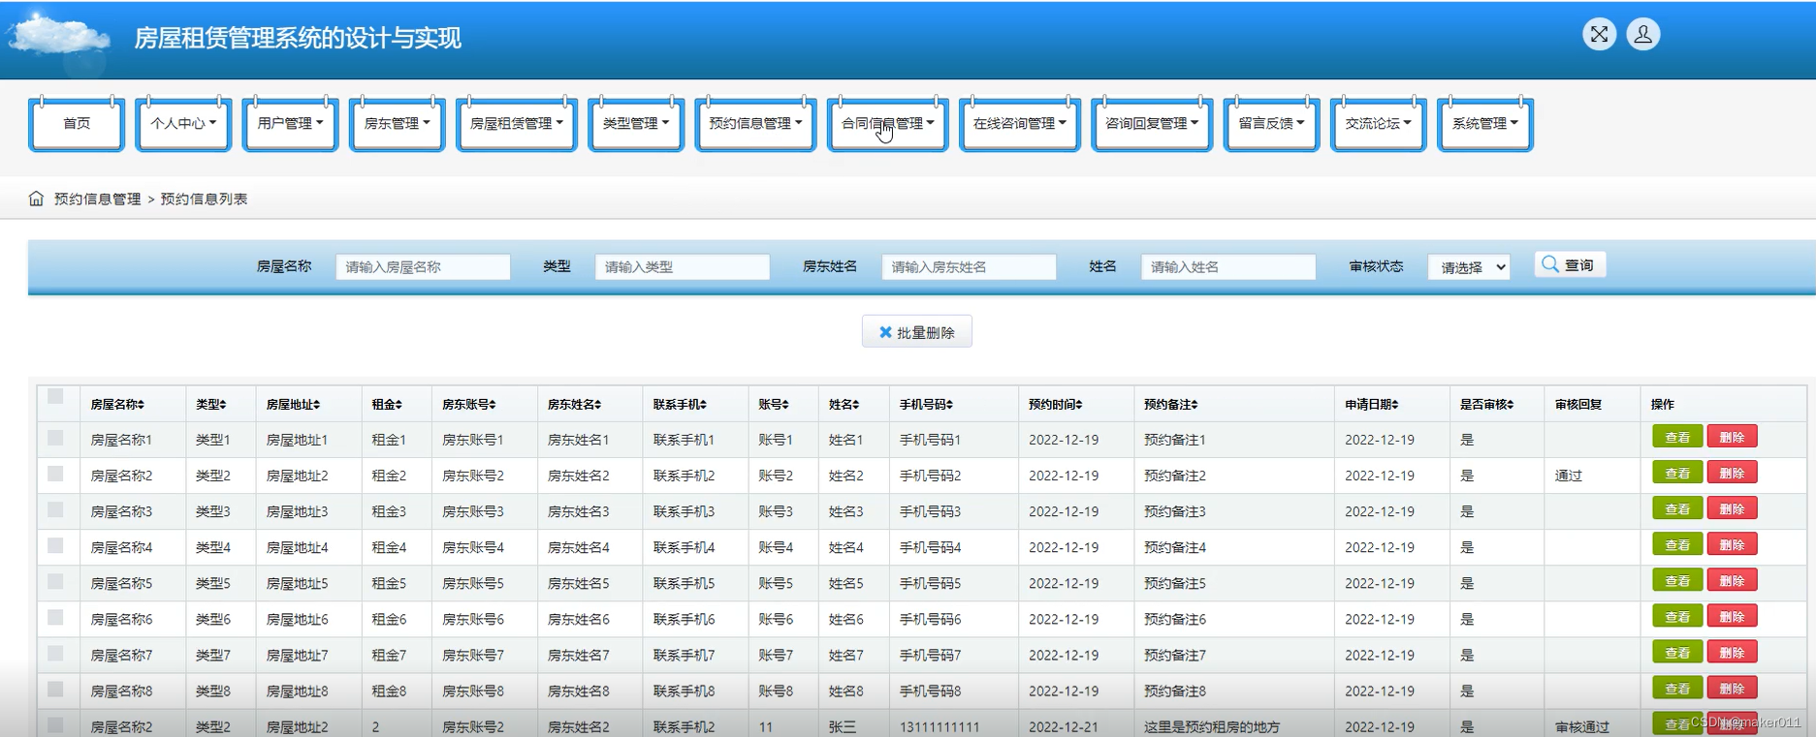Expand the 房东管理 menu

(397, 124)
